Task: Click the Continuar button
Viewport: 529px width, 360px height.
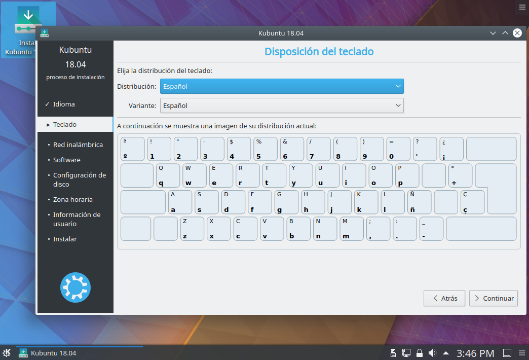Action: tap(493, 298)
